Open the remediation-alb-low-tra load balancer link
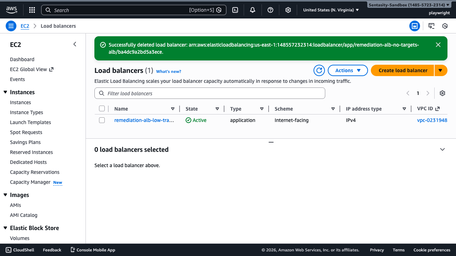 click(x=144, y=120)
